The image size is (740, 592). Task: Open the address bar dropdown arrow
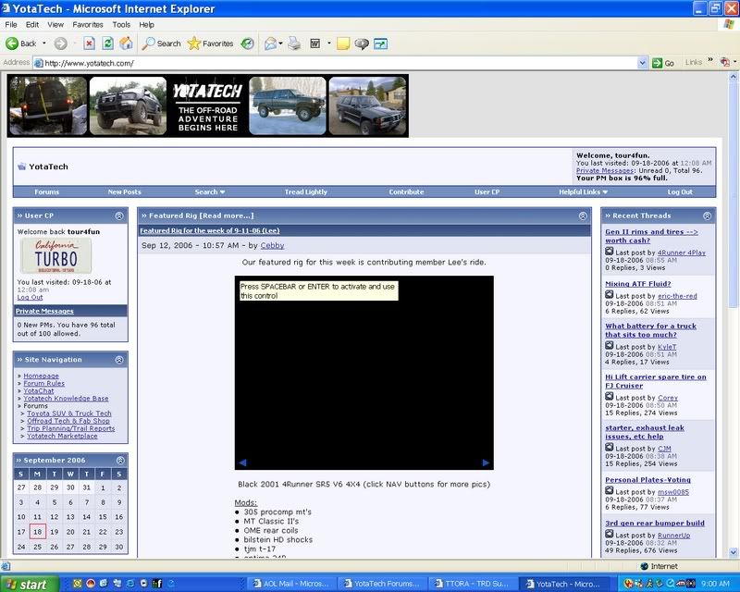[642, 63]
